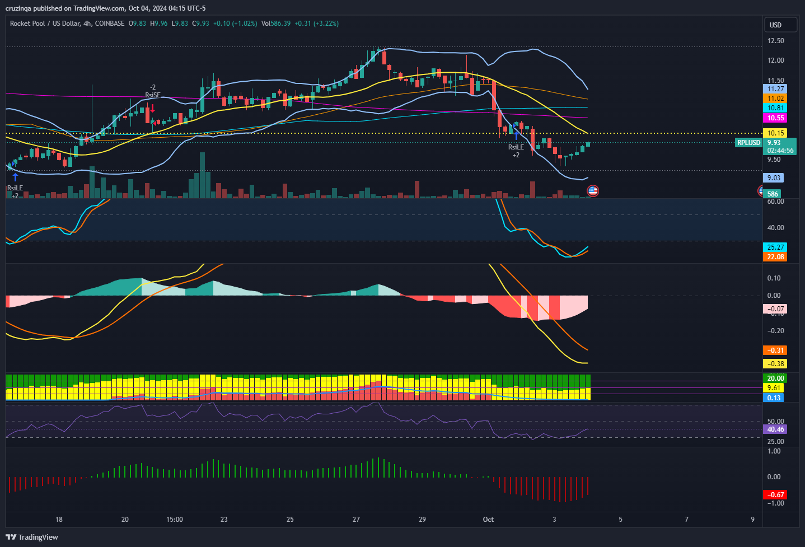
Task: Click the 9 date on time axis
Action: click(752, 520)
